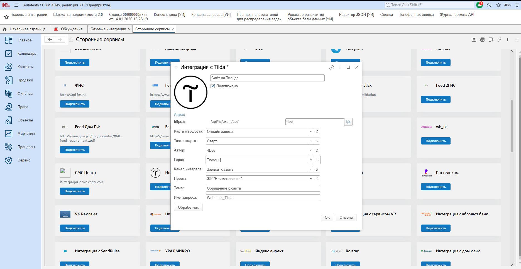Open the main hamburger menu
Viewport: 521px width, 269px height.
pyautogui.click(x=16, y=5)
